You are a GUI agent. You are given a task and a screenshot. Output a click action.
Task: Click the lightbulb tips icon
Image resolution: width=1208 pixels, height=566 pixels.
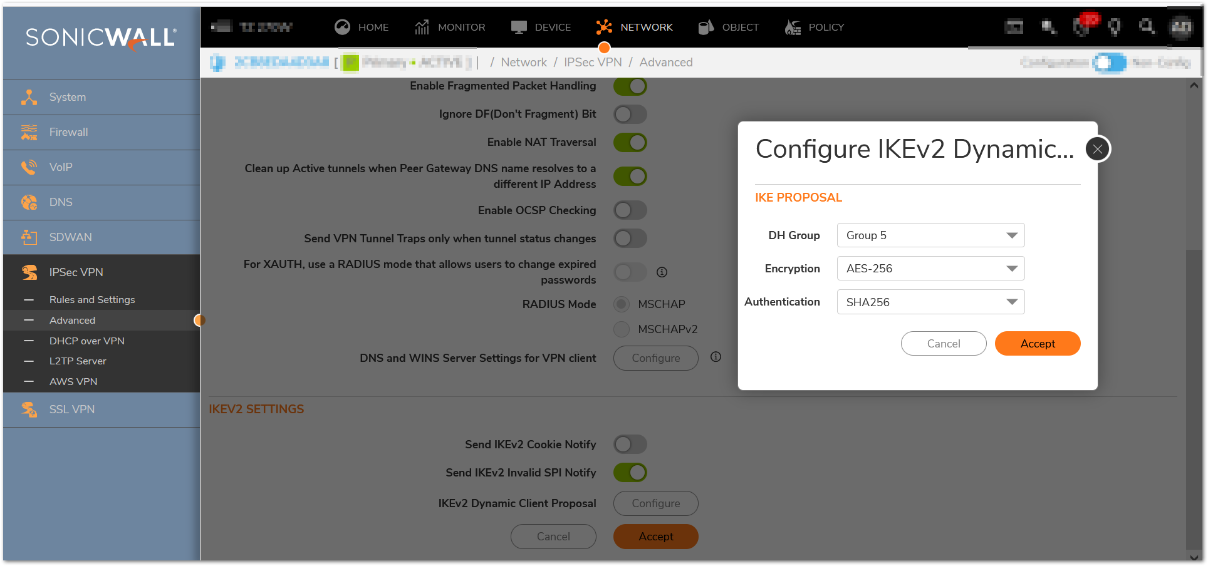1114,27
